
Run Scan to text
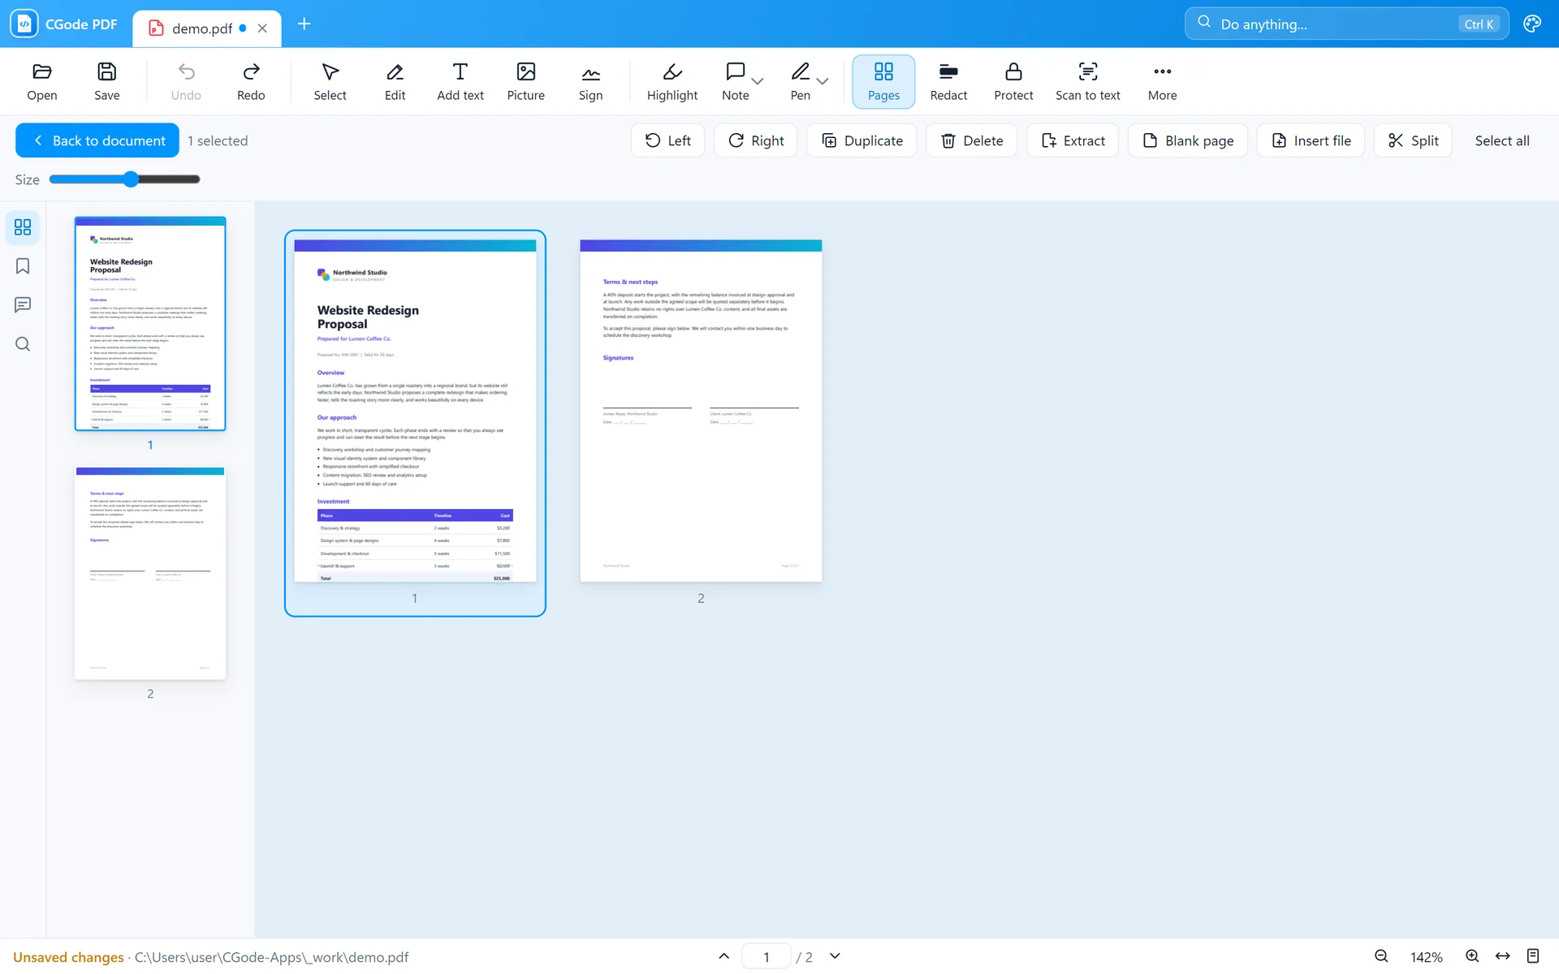[x=1087, y=82]
